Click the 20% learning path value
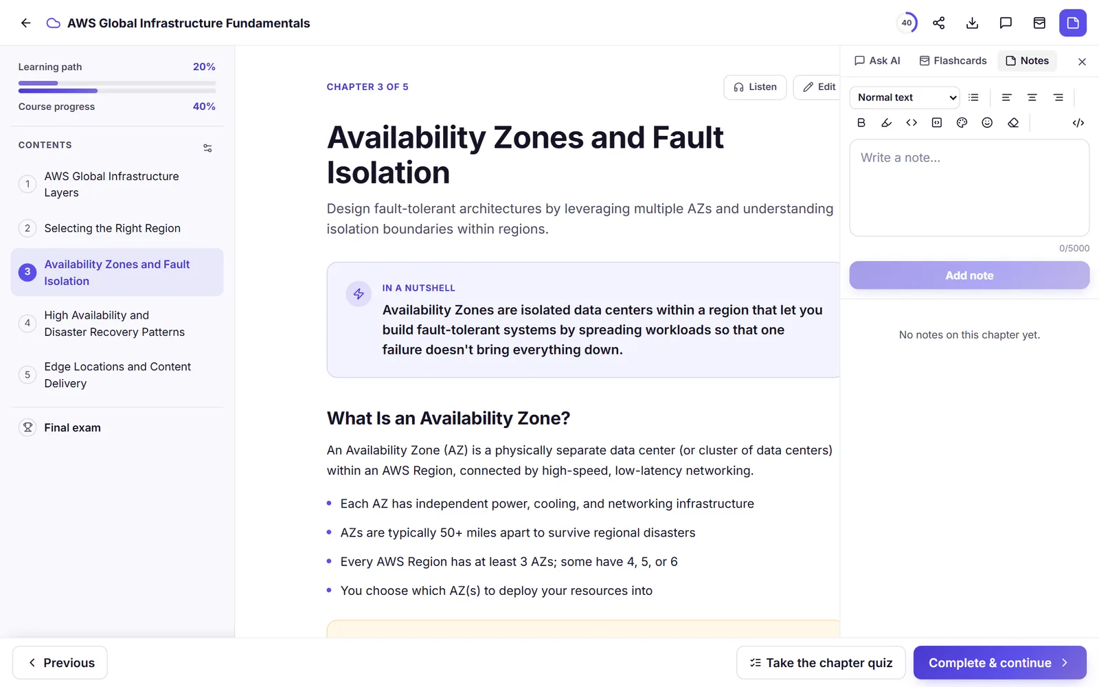The height and width of the screenshot is (687, 1099). pyautogui.click(x=204, y=67)
